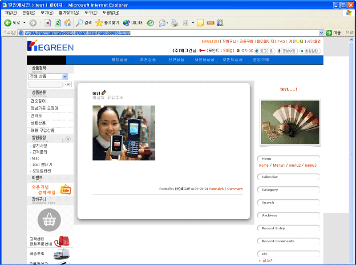
Task: Click the product search input field
Action: (45, 84)
